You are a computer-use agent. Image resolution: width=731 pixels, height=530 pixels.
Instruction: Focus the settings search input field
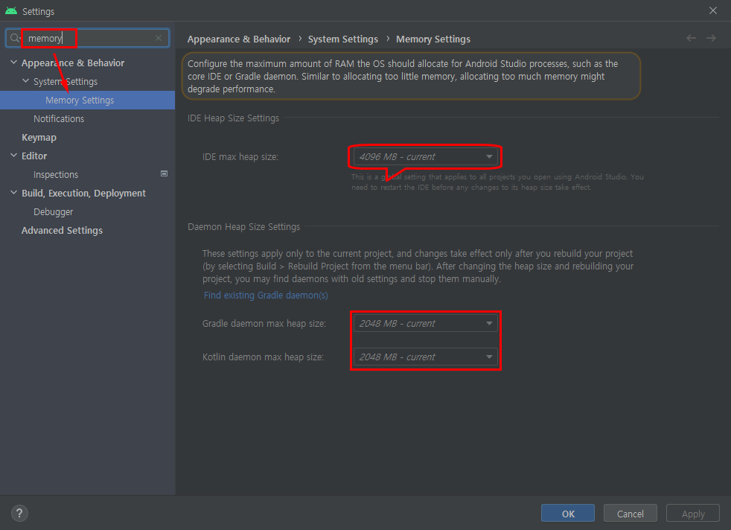[89, 38]
